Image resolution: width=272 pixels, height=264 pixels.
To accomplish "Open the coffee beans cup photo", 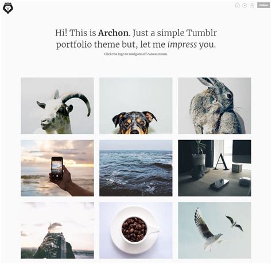I will coord(136,230).
